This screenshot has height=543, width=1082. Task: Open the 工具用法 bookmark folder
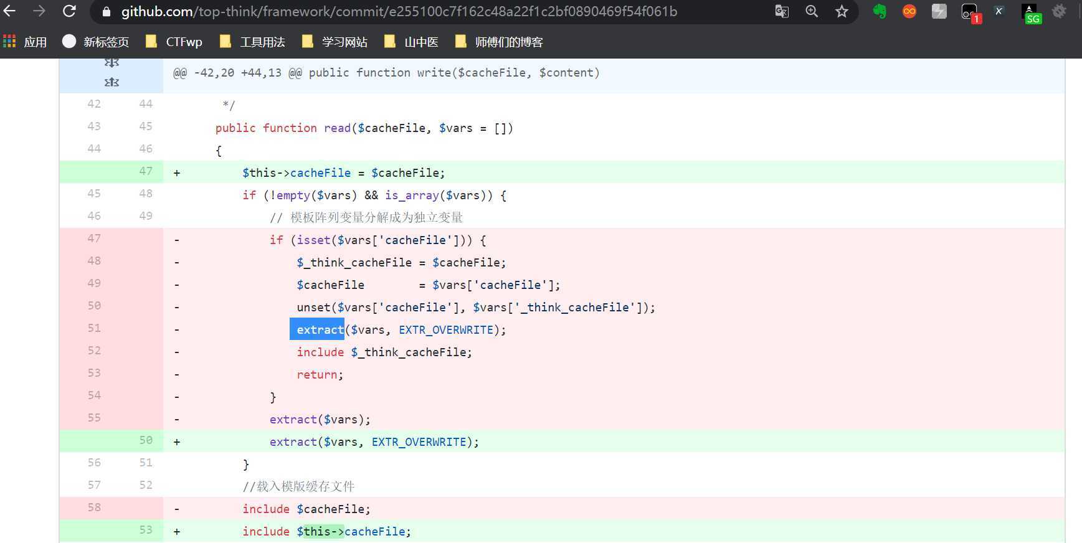tap(252, 42)
